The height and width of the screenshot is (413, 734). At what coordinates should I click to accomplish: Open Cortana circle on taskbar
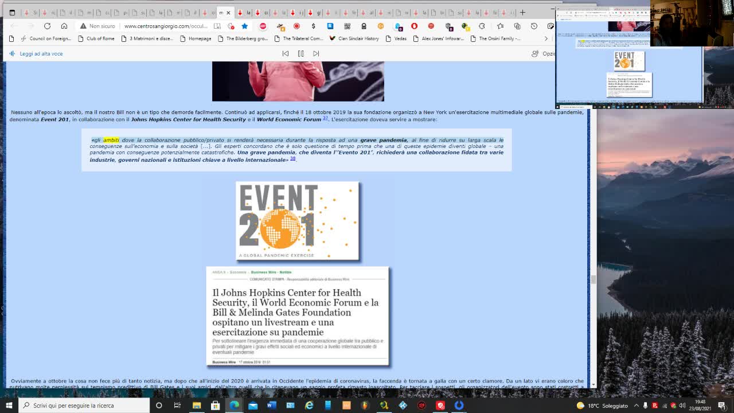pyautogui.click(x=159, y=405)
